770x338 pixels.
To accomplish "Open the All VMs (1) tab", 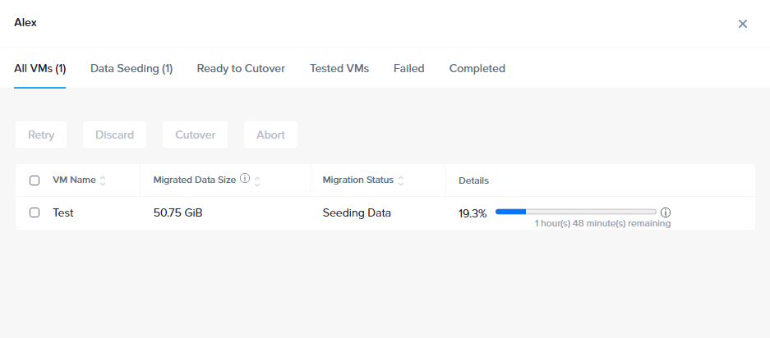I will click(39, 68).
